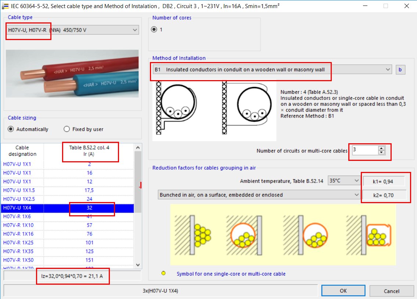Open the grouping reduction factor dropdown
417x299 pixels.
(x=355, y=195)
